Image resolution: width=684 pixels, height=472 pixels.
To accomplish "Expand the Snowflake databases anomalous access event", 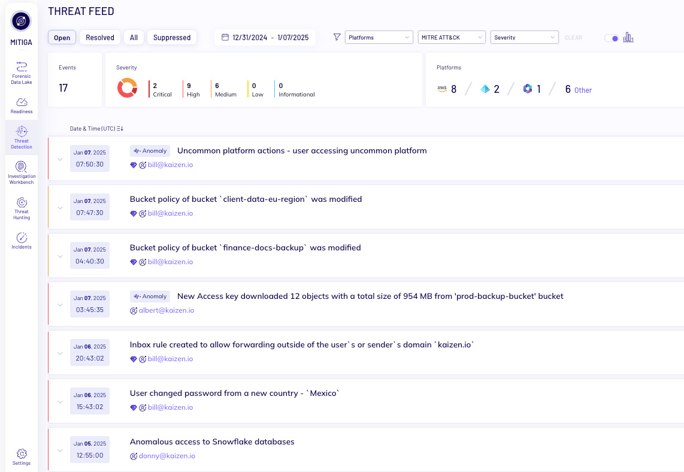I will pos(60,450).
